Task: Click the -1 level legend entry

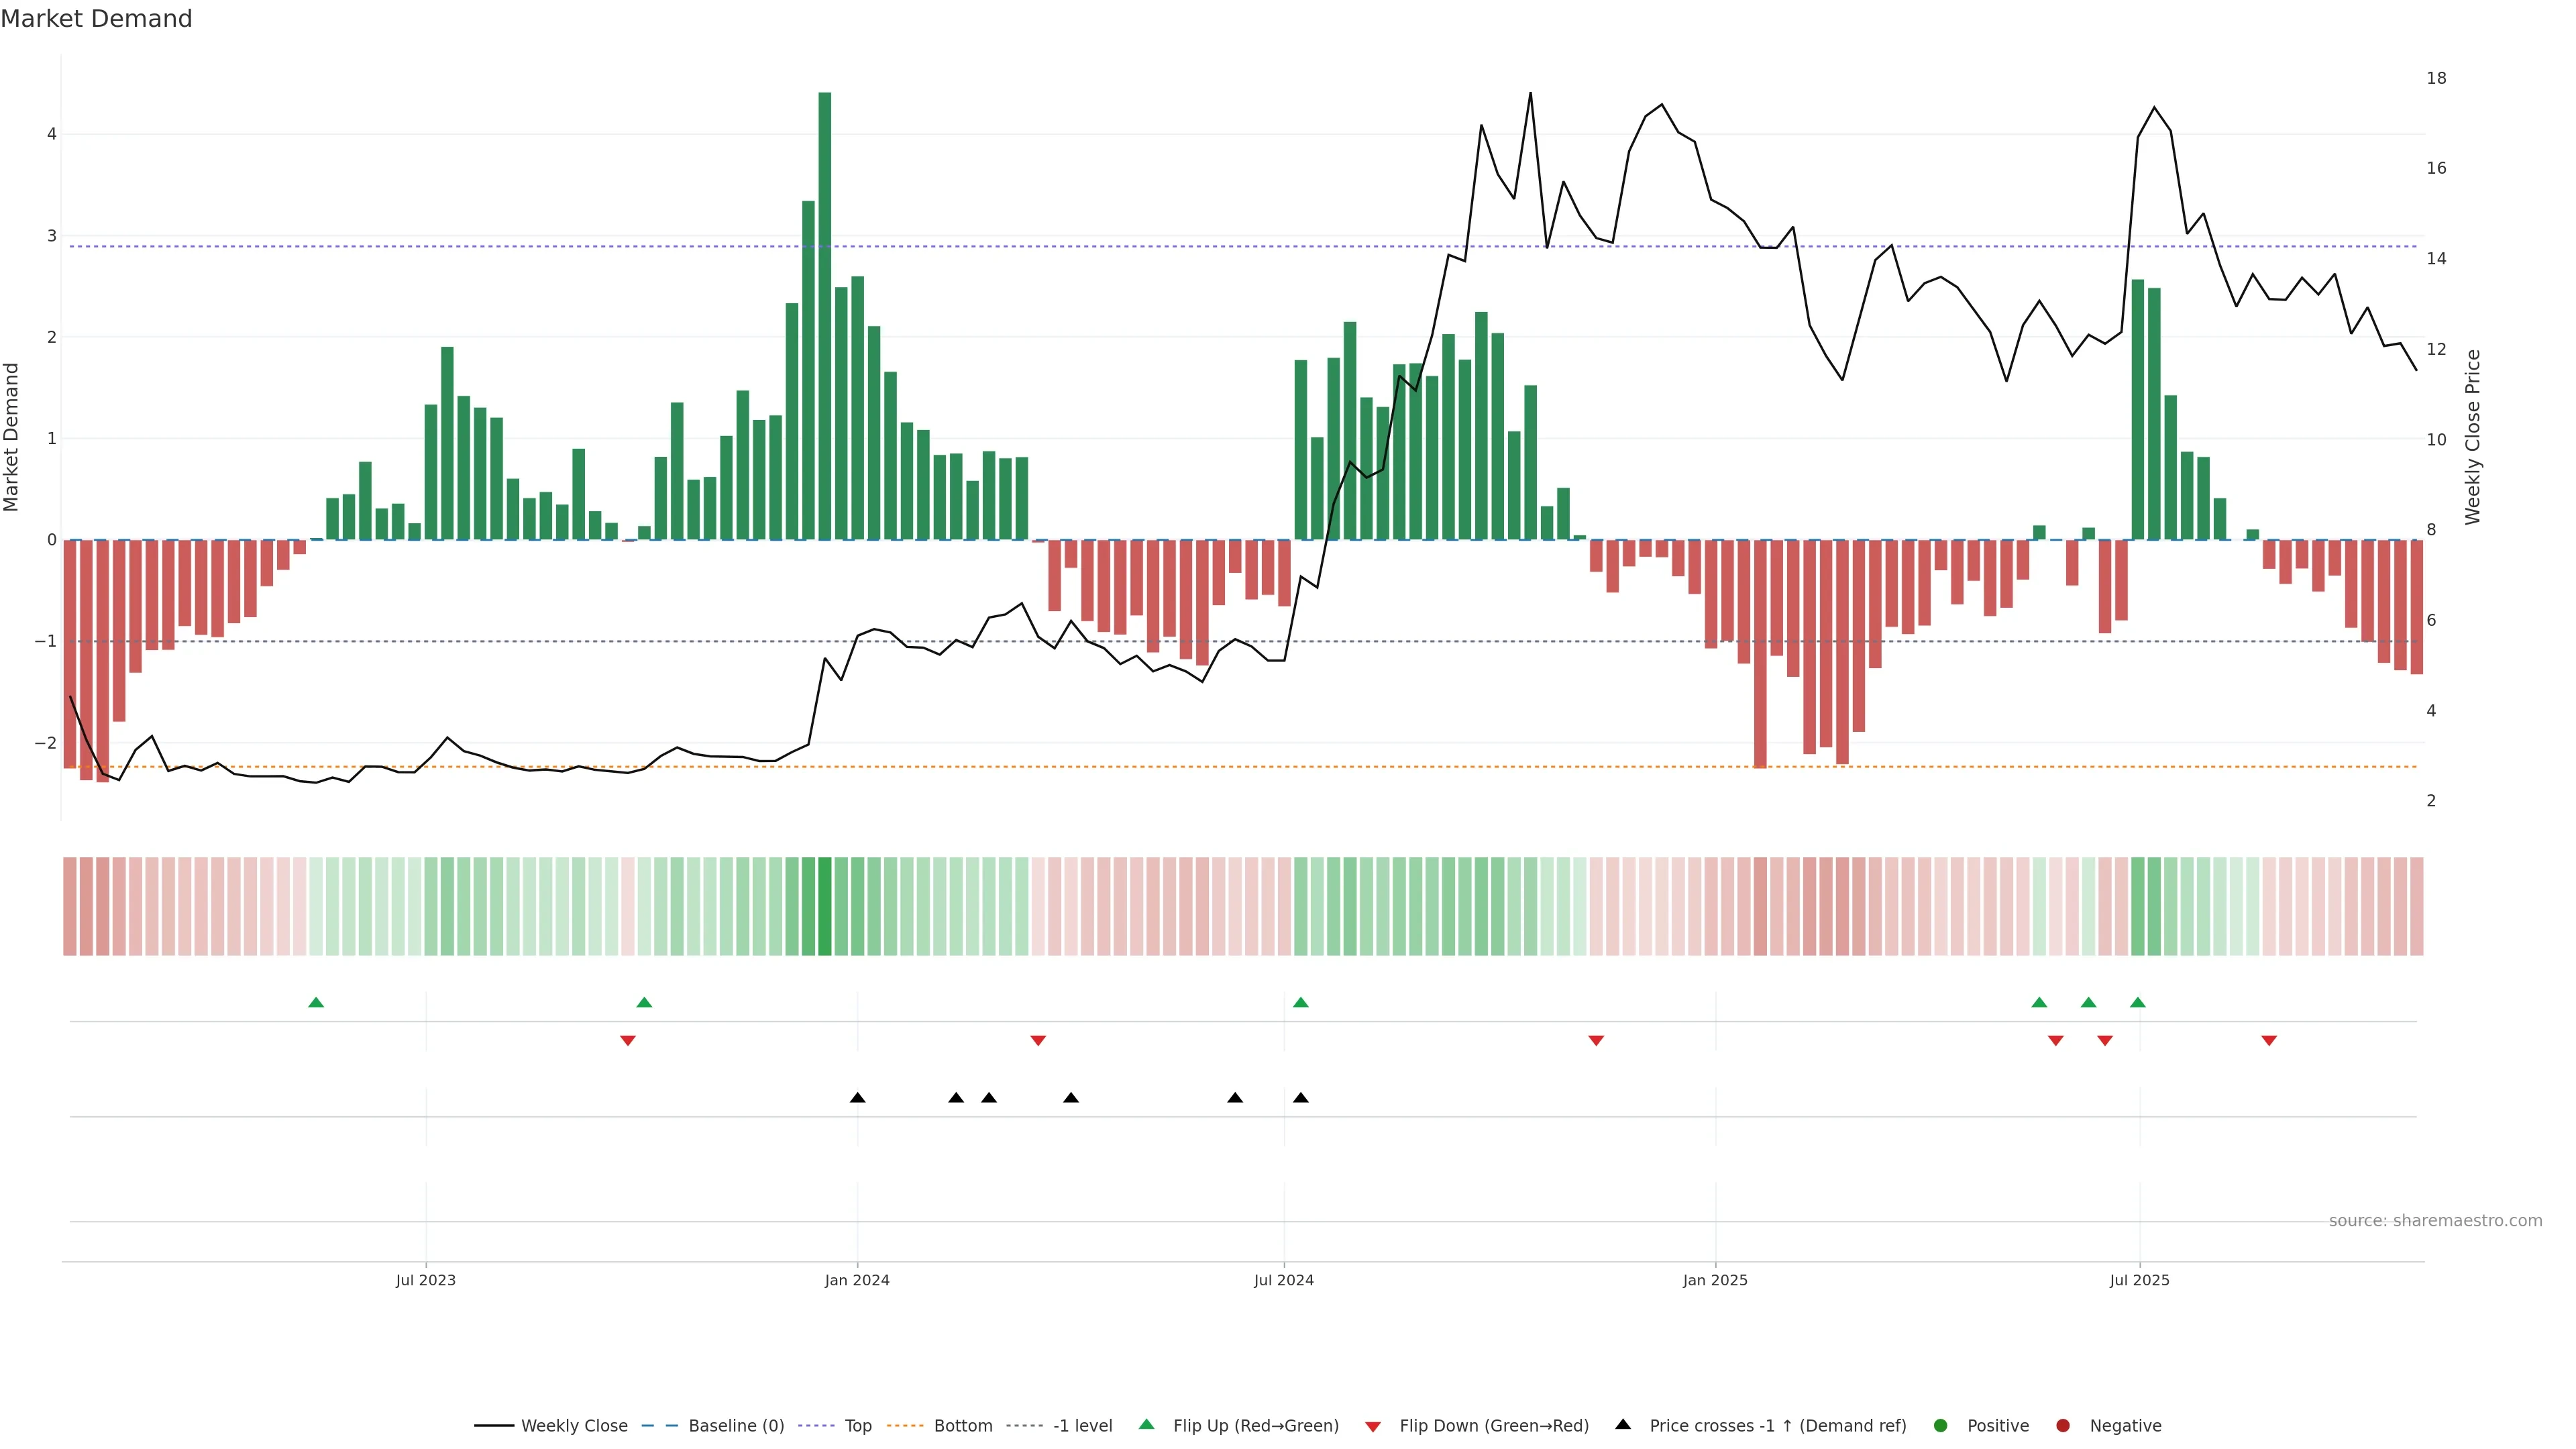Action: click(1082, 1426)
